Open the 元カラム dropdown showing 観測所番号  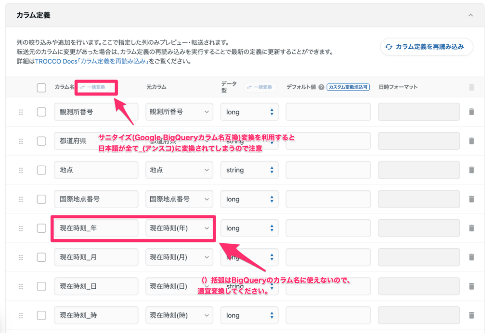point(179,112)
